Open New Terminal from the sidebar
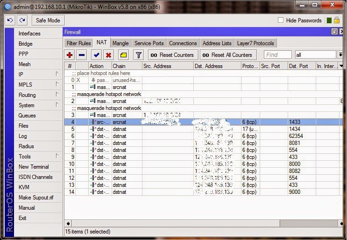Viewport: 347px width, 240px height. (x=38, y=167)
